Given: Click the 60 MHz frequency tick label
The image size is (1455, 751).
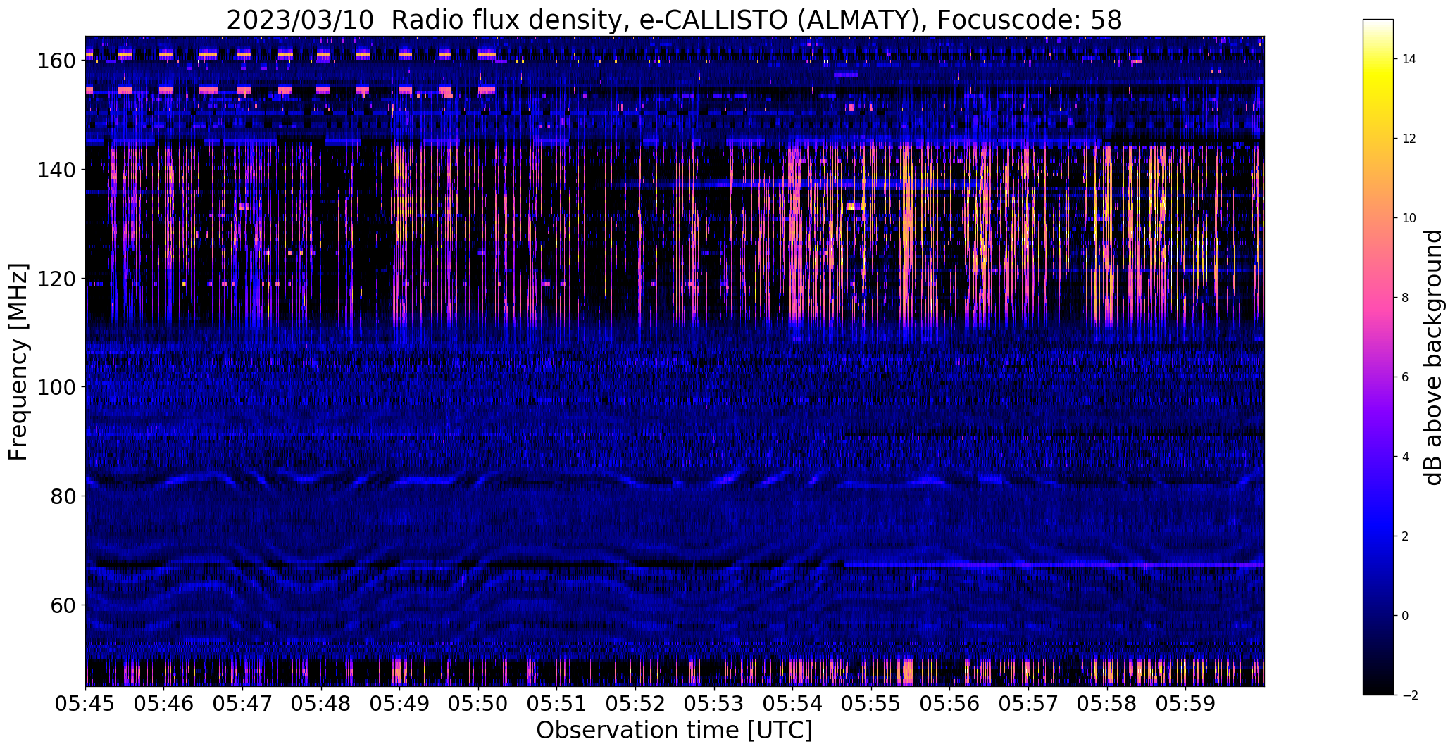Looking at the screenshot, I should (x=63, y=605).
